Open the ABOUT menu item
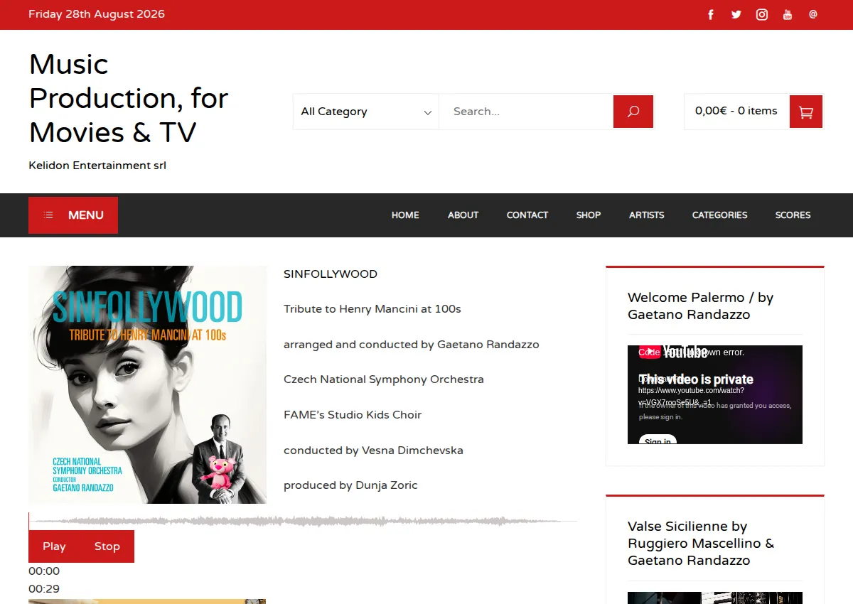Viewport: 853px width, 604px height. (x=463, y=215)
